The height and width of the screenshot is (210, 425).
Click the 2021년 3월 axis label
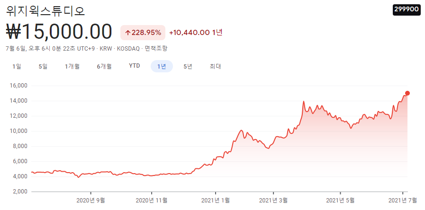(273, 201)
